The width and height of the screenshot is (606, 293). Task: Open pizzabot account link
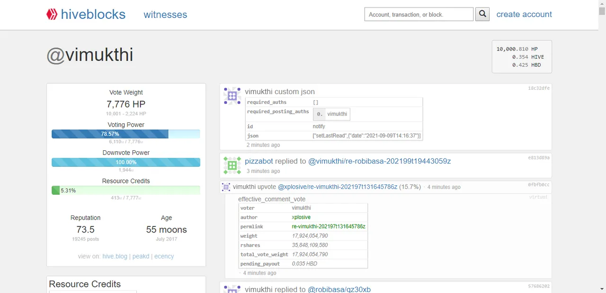pos(259,161)
